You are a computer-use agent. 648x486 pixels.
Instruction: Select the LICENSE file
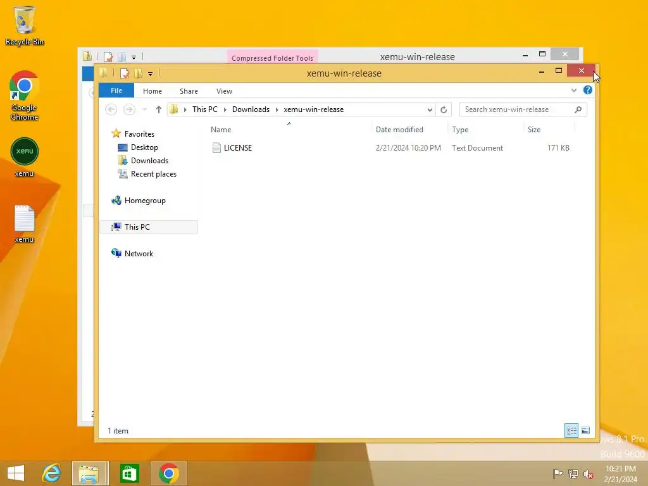click(238, 148)
